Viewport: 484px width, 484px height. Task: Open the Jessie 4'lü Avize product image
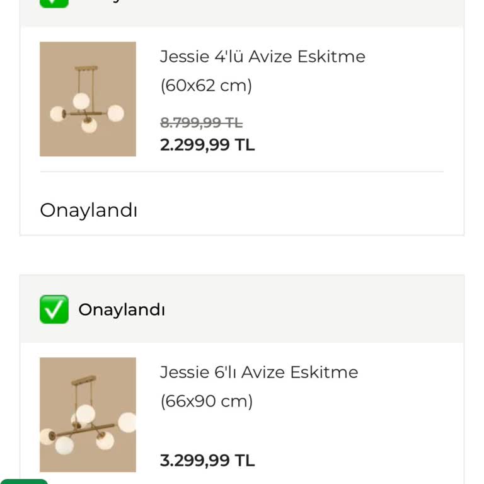[88, 99]
